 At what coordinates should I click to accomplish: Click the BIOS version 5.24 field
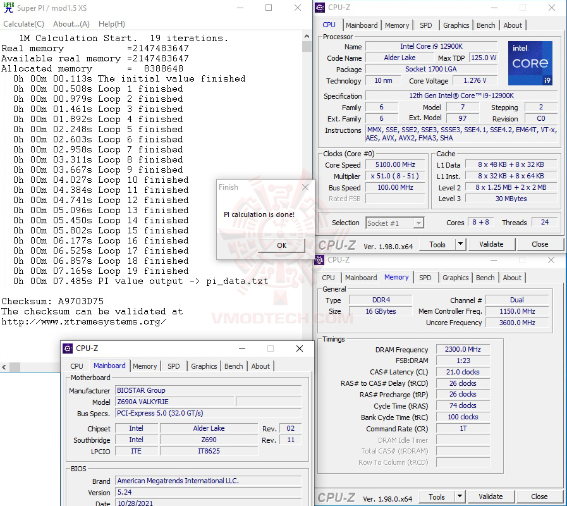[209, 492]
